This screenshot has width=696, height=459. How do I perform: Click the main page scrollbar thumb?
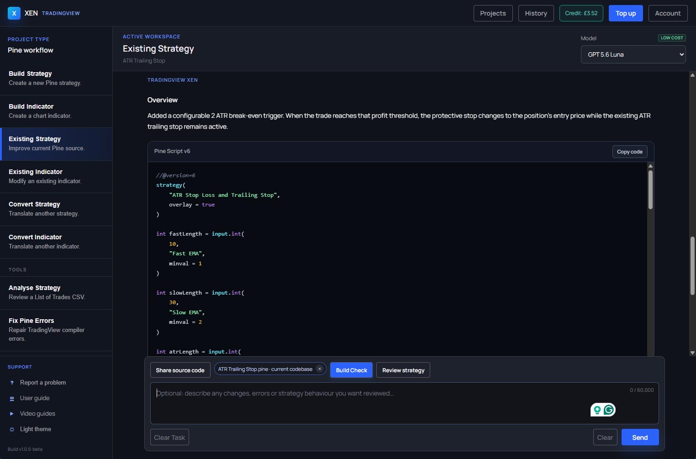(692, 266)
